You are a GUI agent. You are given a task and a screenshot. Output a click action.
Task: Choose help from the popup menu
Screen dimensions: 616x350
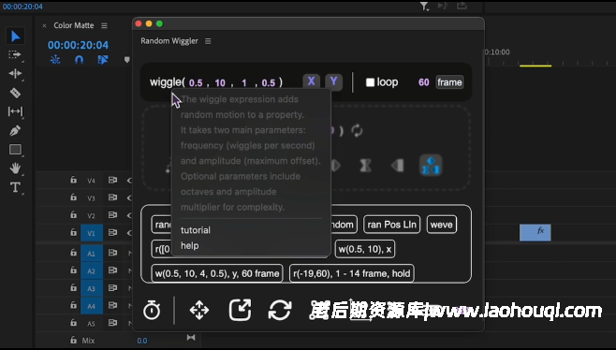pos(189,245)
